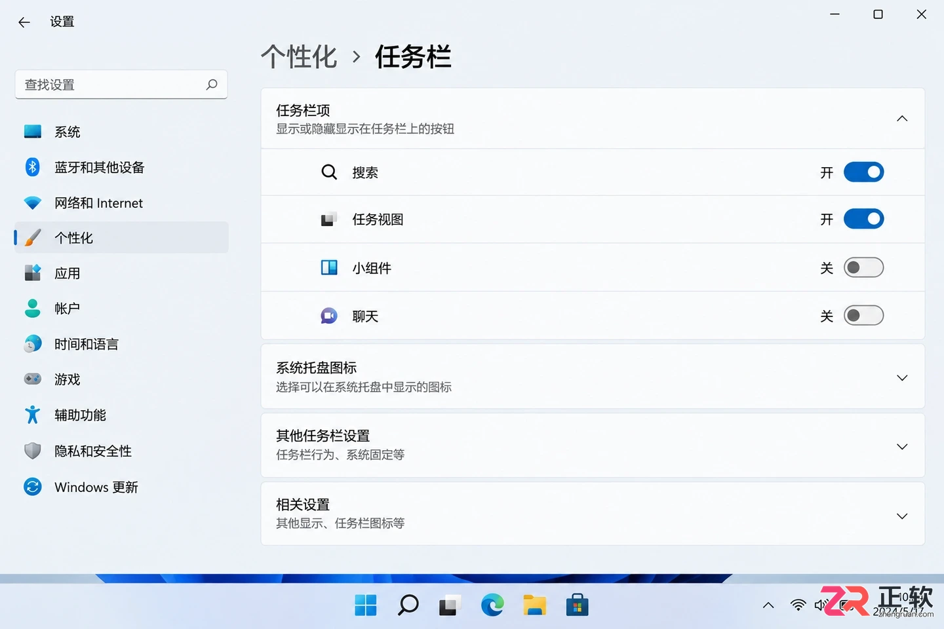
Task: Click the 任务视图 row icon
Action: (329, 219)
